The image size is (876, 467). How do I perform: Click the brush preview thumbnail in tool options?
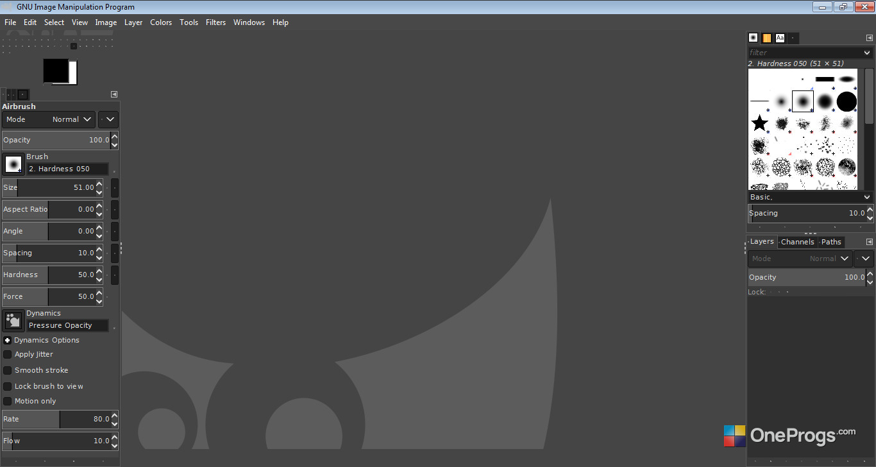pos(13,164)
